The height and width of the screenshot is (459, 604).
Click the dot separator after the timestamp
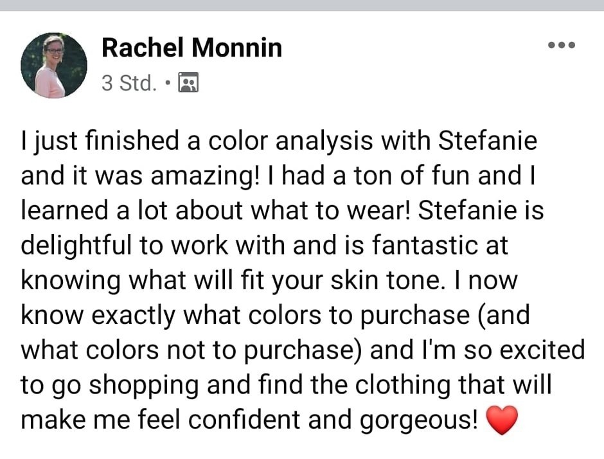click(168, 83)
